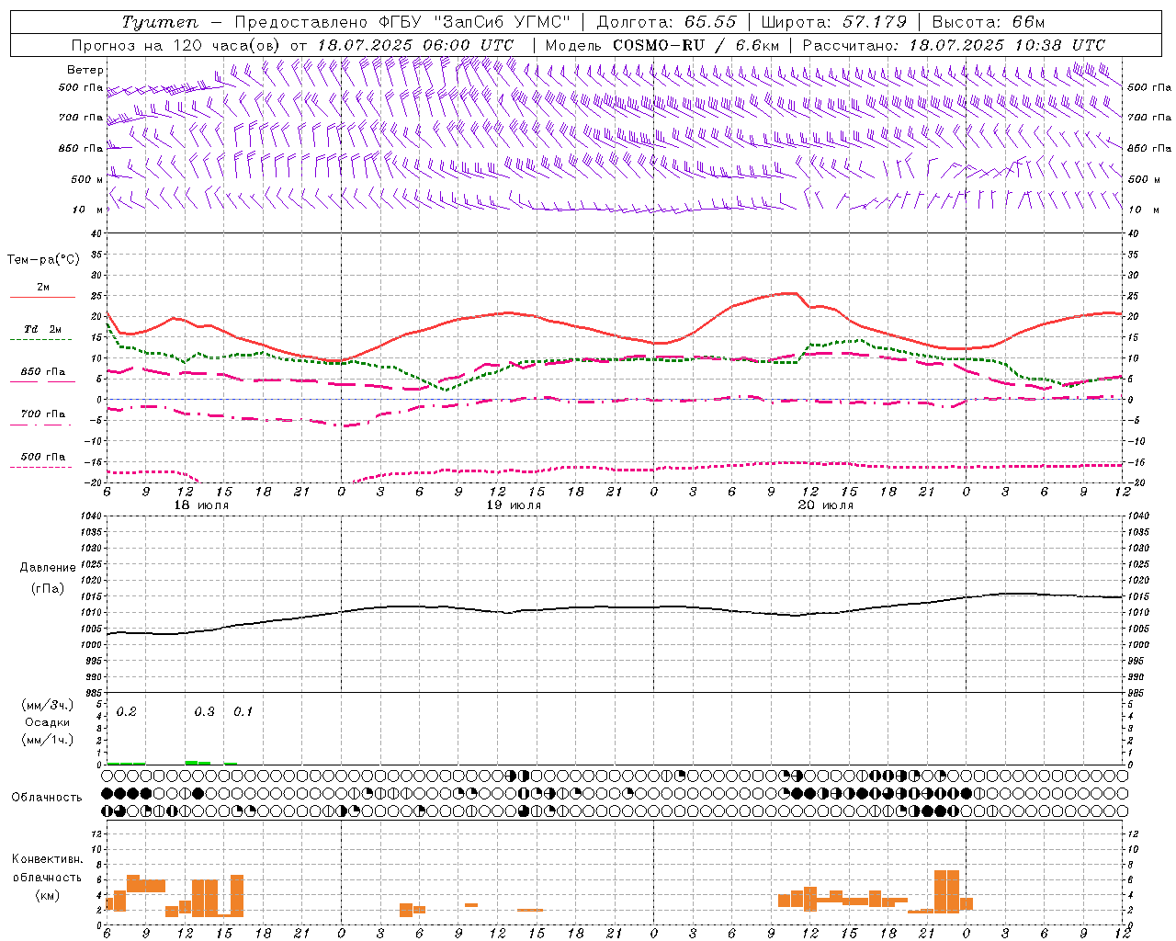Click the 0.2 precipitation amount

click(x=127, y=712)
